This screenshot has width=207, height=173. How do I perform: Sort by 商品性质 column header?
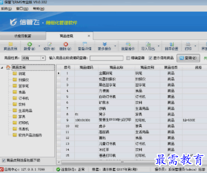pyautogui.click(x=171, y=68)
